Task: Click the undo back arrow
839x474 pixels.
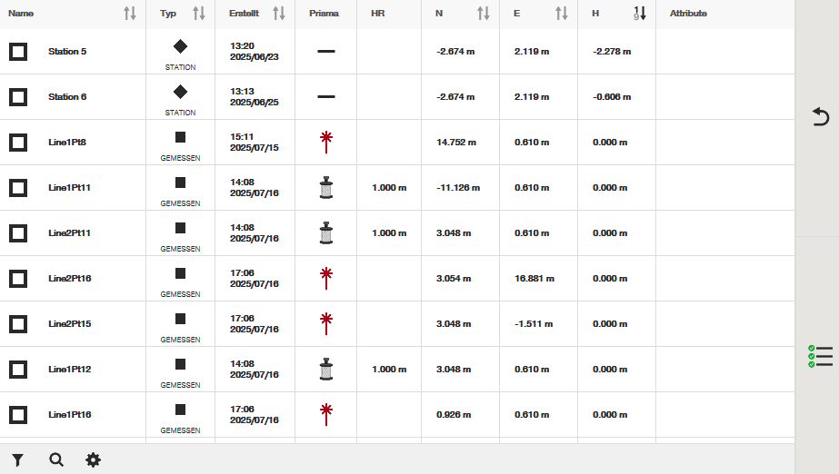Action: click(x=820, y=117)
